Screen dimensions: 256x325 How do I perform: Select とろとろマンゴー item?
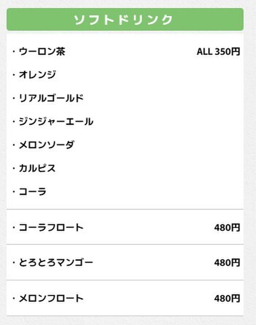point(56,263)
